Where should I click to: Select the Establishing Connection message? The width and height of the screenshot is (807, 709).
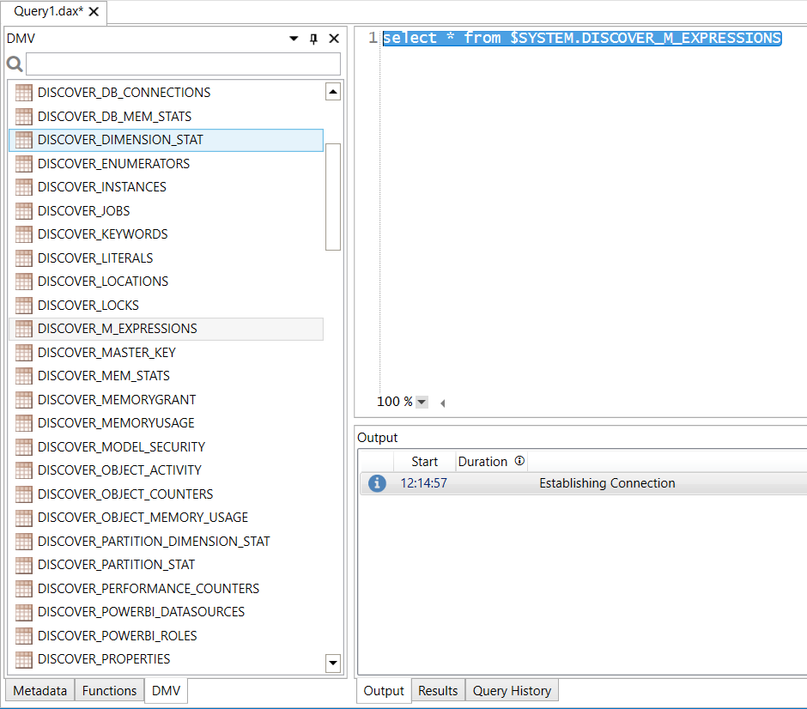tap(607, 483)
